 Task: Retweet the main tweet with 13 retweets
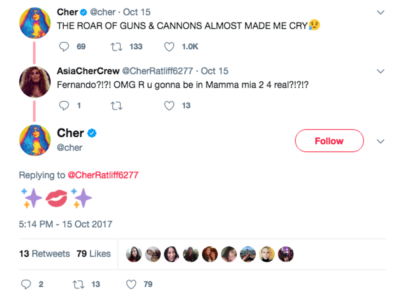pos(77,284)
